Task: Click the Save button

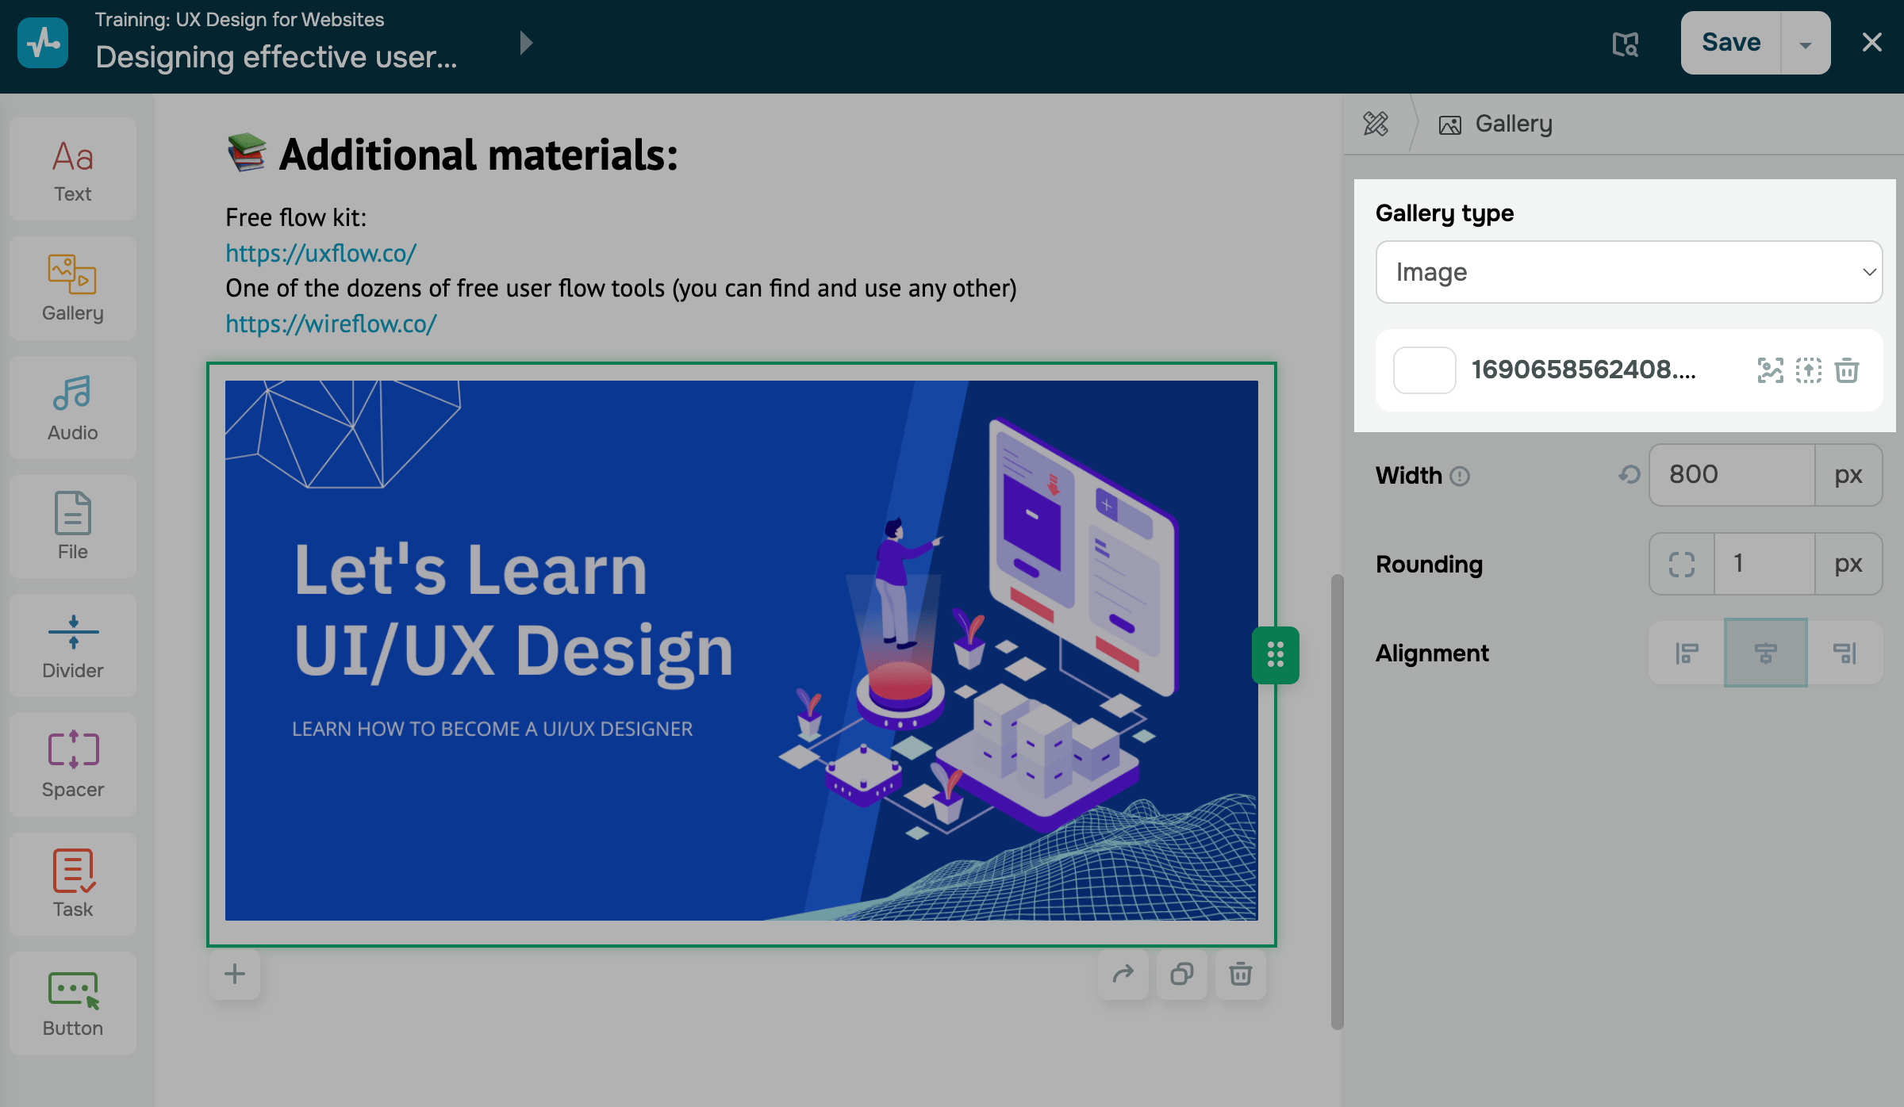Action: [x=1730, y=42]
